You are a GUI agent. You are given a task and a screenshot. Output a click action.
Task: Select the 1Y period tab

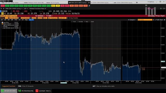[19, 20]
